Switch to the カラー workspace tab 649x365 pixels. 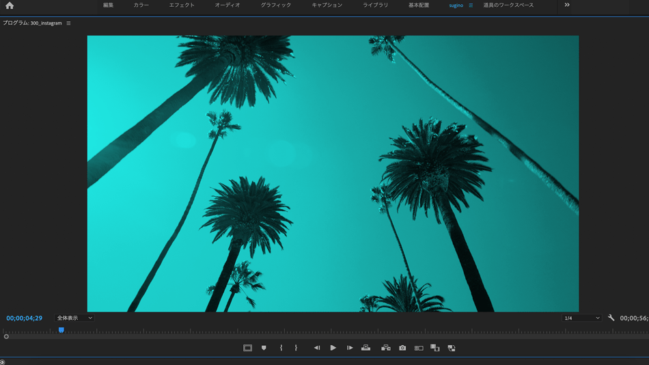[141, 5]
